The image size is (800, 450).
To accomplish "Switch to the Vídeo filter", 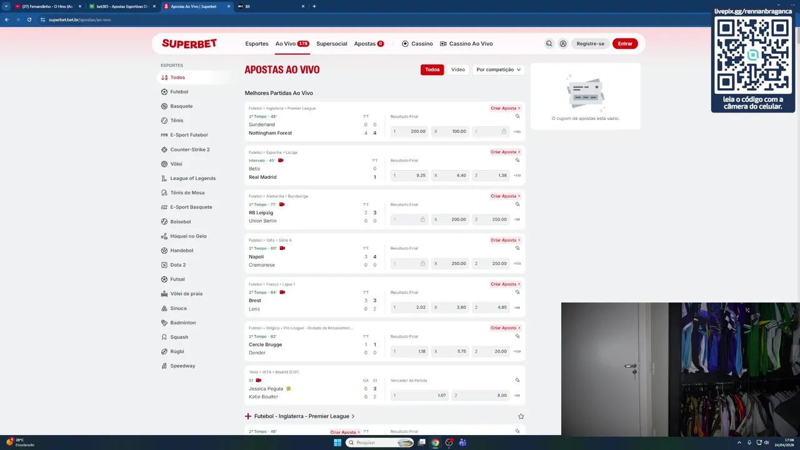I will tap(458, 69).
